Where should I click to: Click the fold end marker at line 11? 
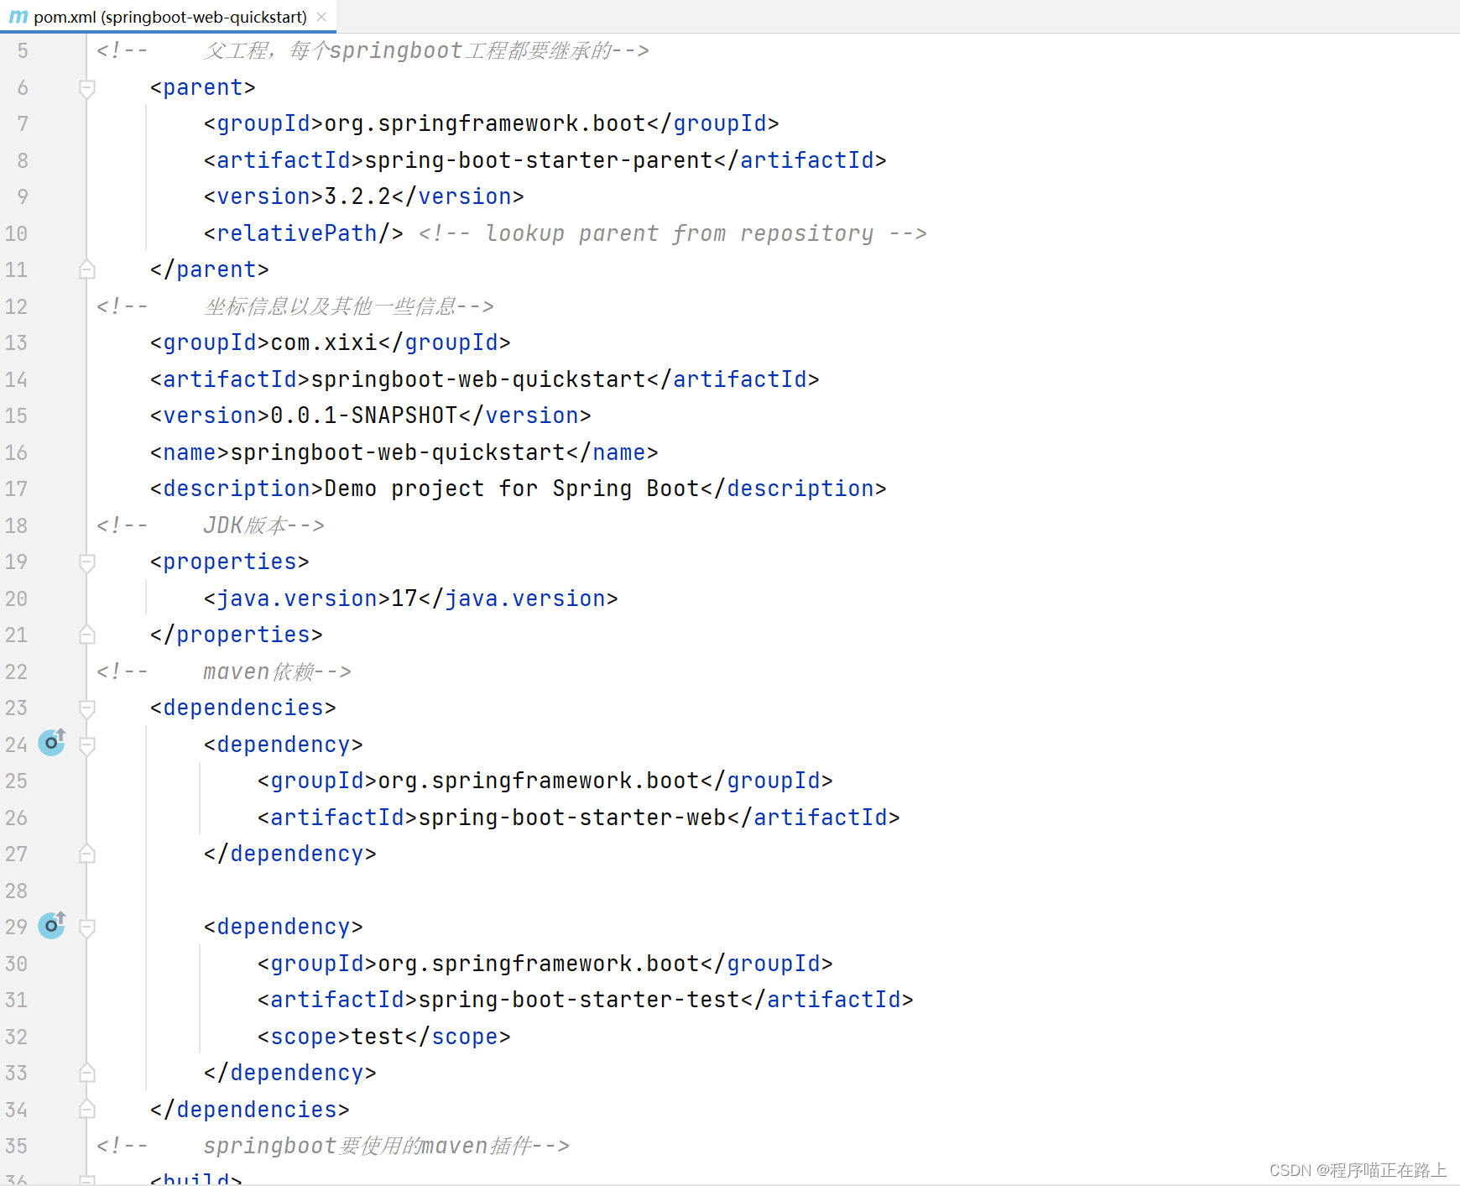coord(86,269)
